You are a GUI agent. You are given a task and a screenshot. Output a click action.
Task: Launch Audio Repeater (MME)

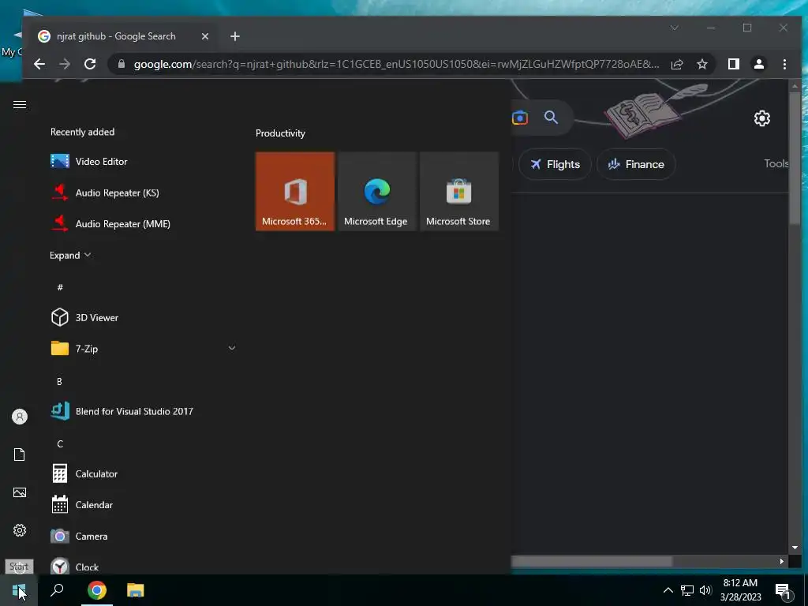(142, 223)
